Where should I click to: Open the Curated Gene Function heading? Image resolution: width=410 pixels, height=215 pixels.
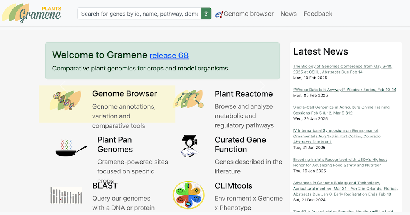pos(240,145)
